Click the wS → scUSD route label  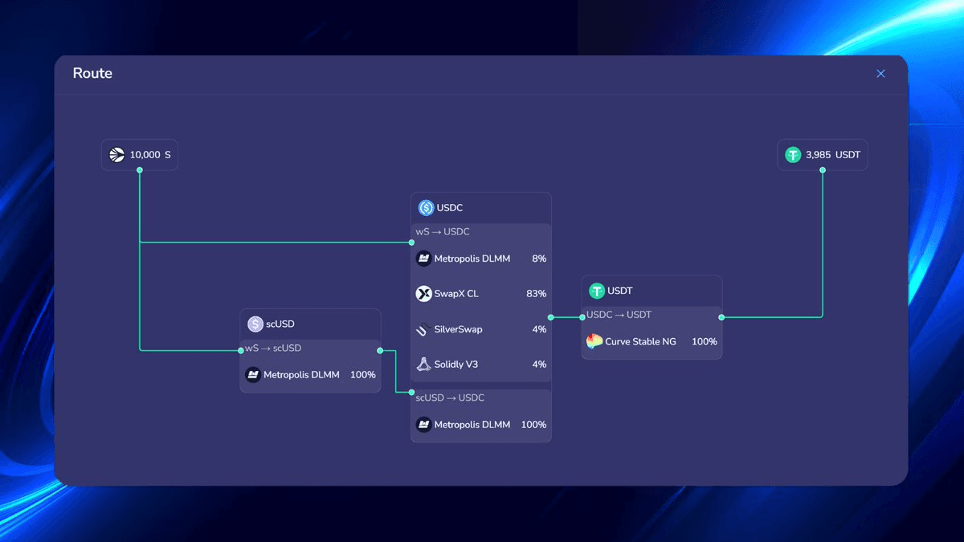pos(273,348)
